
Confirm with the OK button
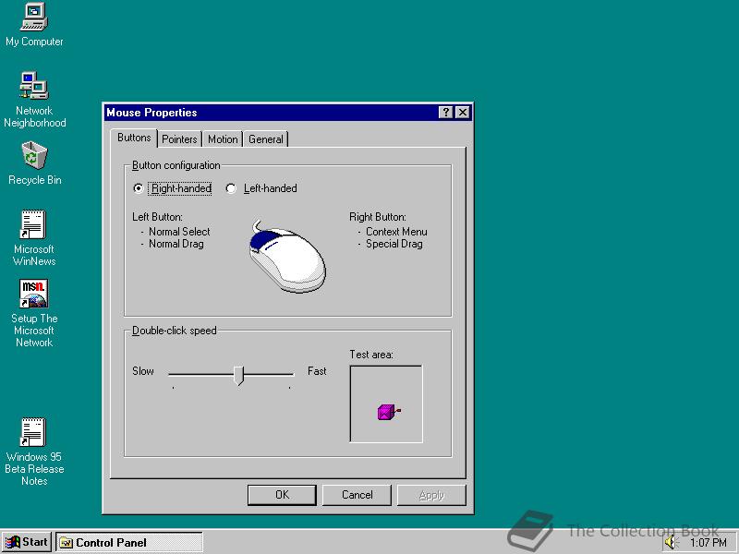[282, 495]
